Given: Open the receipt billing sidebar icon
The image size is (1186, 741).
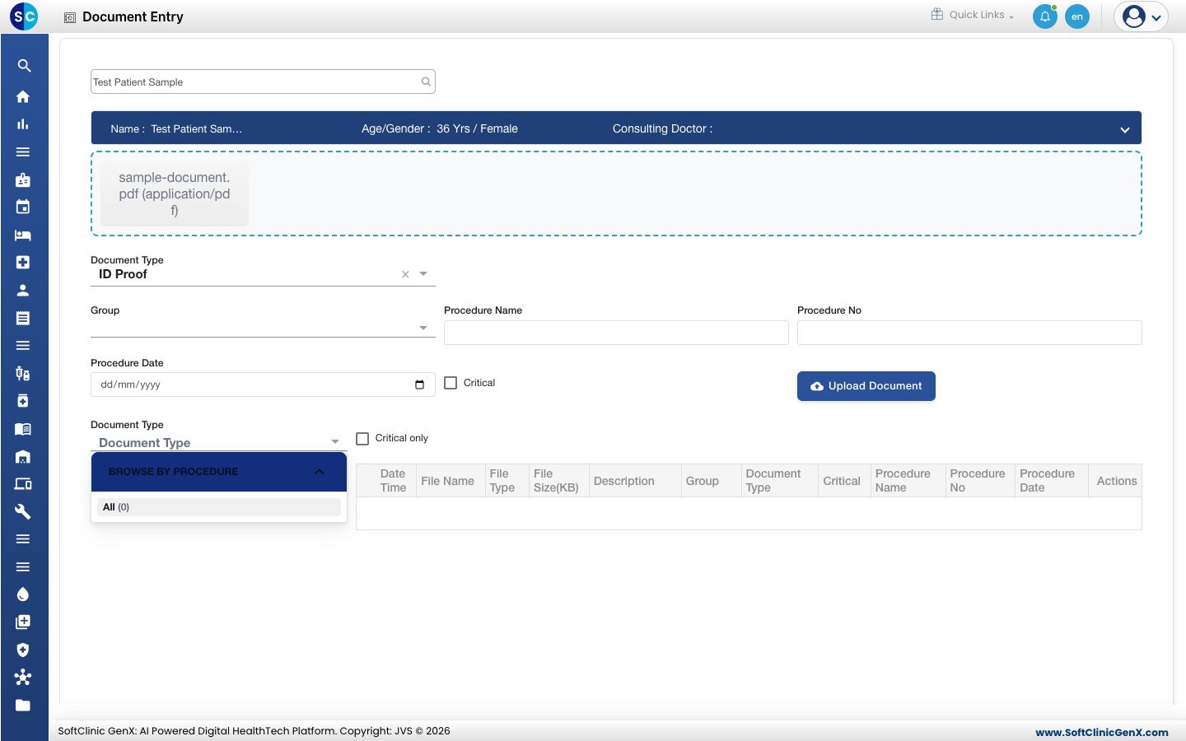Looking at the screenshot, I should coord(23,318).
